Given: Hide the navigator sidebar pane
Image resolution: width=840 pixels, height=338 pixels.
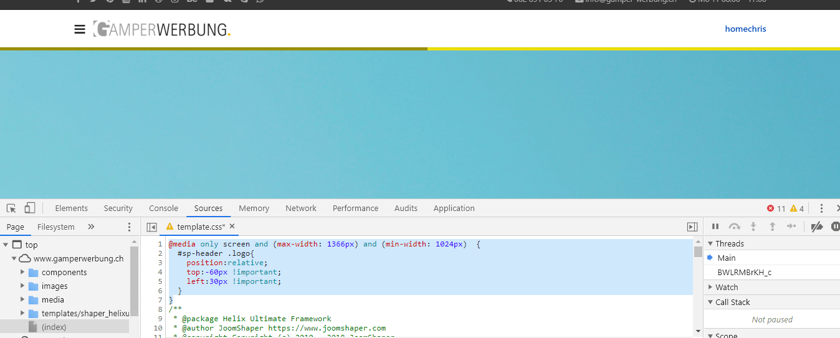Looking at the screenshot, I should [151, 227].
